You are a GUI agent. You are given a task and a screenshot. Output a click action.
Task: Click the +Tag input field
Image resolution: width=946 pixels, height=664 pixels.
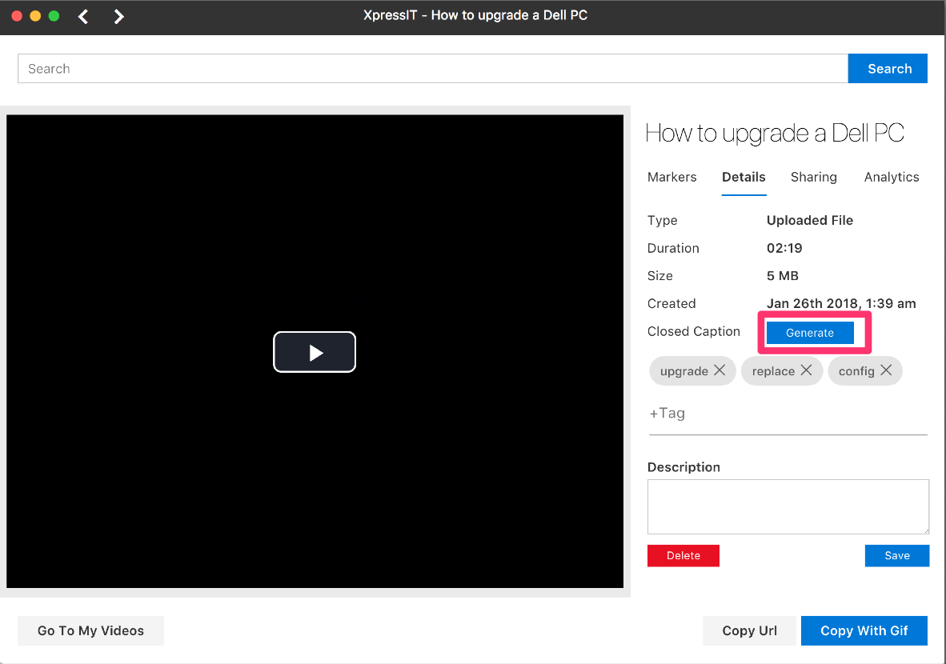(788, 414)
